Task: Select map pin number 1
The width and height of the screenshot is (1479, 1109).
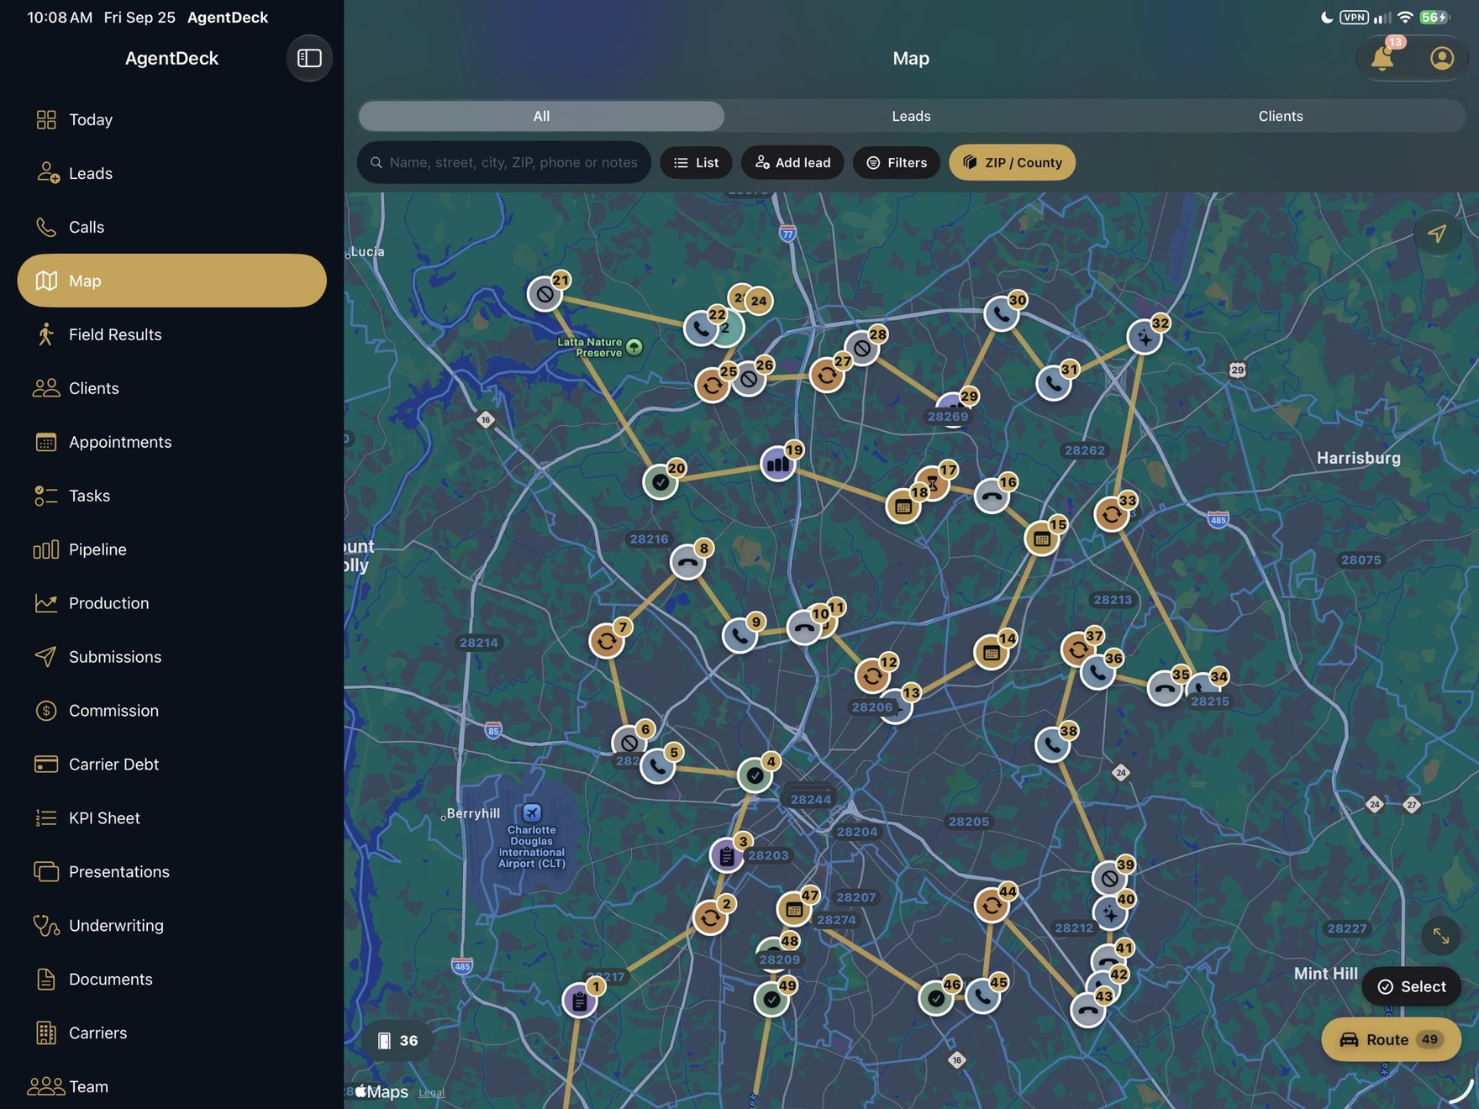Action: point(580,1000)
